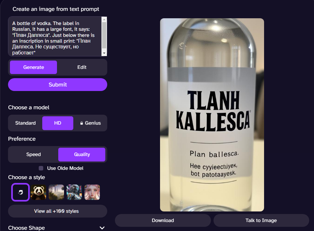This screenshot has width=314, height=231.
Task: Select the locked Genius model
Action: click(90, 123)
